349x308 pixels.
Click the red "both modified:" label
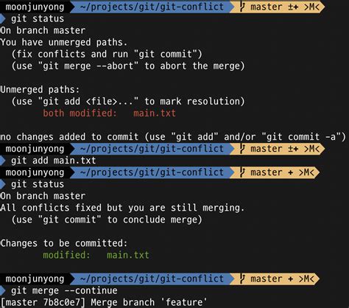80,113
